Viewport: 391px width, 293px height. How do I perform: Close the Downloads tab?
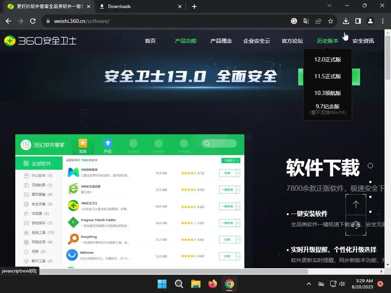coord(180,6)
